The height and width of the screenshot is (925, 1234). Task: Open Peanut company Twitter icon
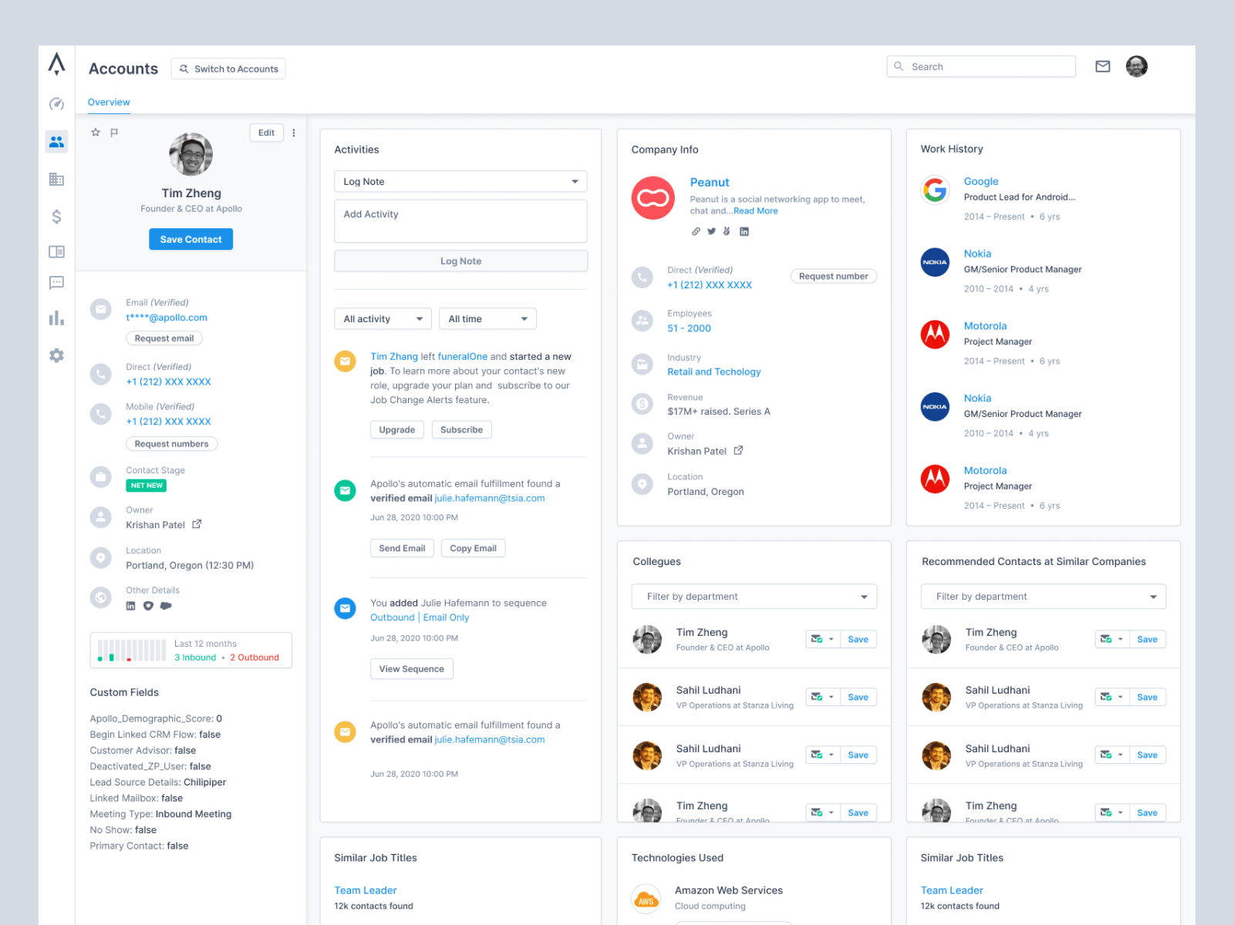[x=711, y=231]
